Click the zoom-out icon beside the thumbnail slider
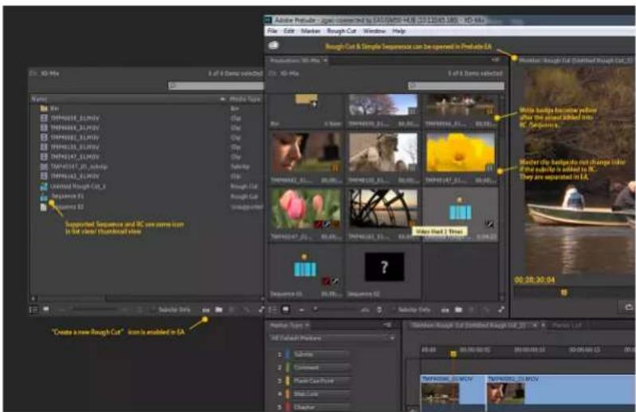 tap(301, 310)
